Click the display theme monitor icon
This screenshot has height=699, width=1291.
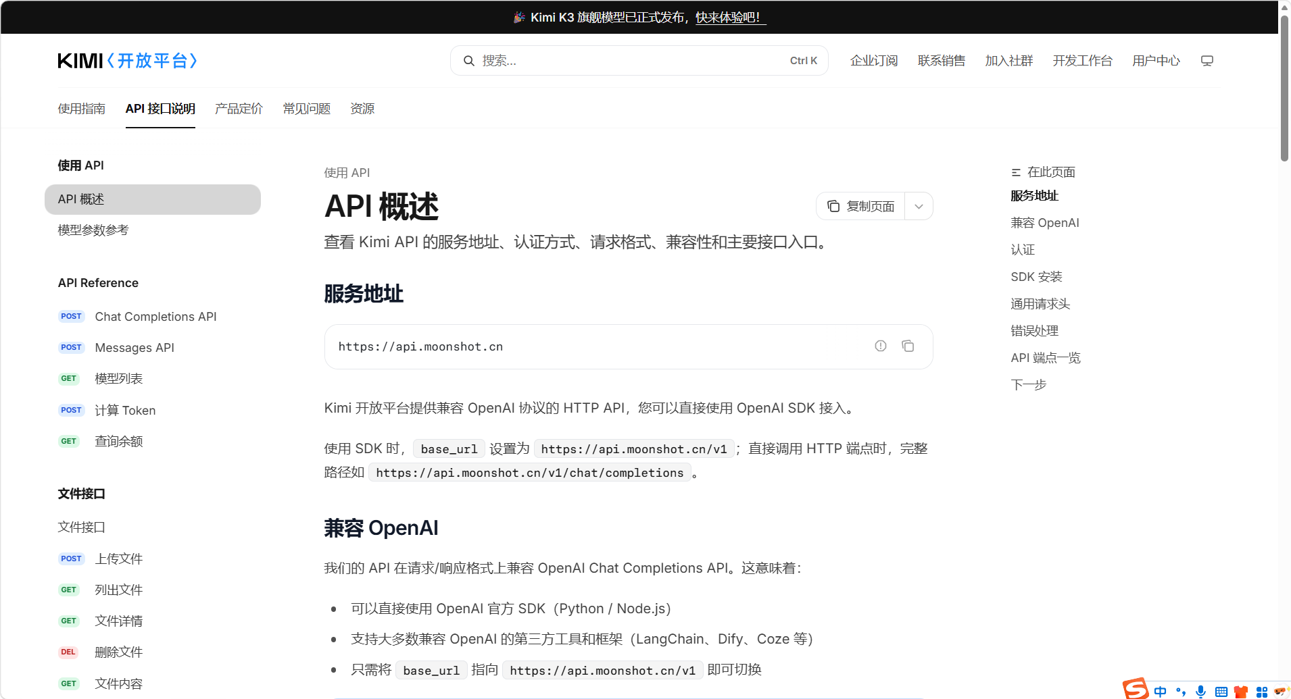(x=1207, y=61)
